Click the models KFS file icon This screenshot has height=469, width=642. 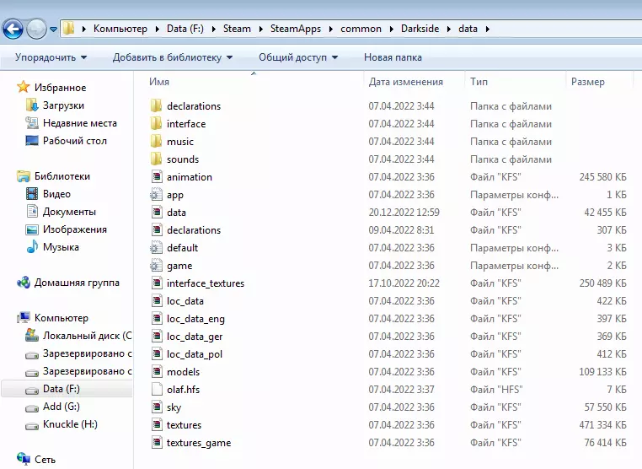[157, 371]
